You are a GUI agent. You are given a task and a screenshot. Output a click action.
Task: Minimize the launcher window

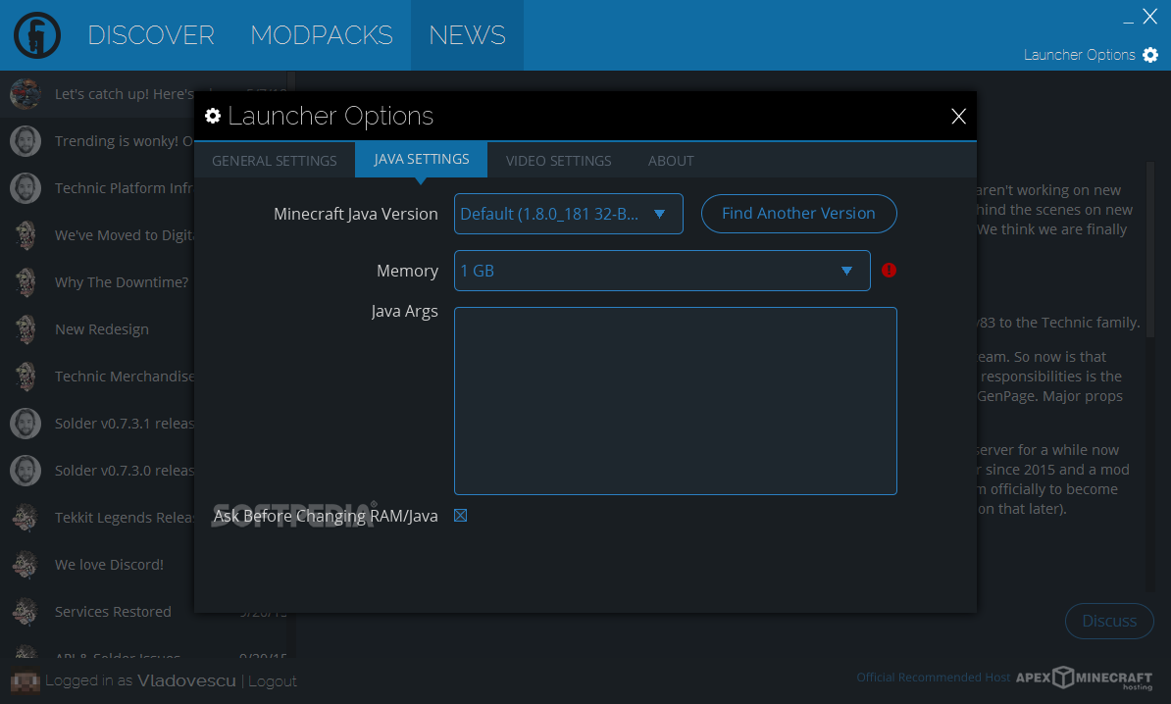click(1129, 21)
